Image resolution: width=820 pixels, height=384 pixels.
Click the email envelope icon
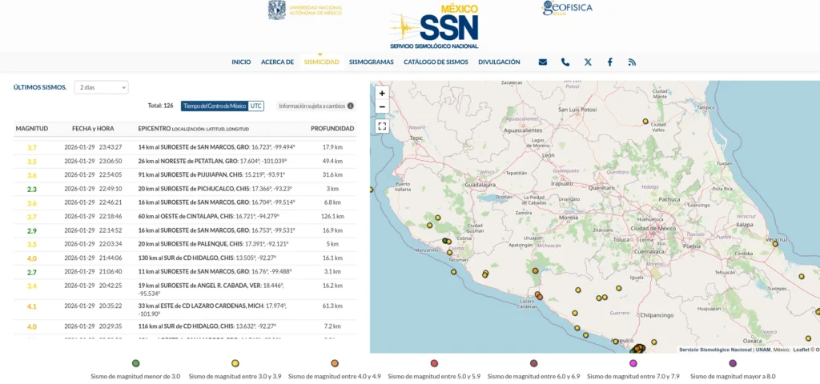(543, 62)
